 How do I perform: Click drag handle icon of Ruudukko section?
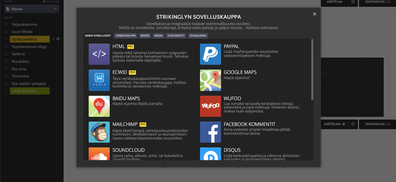[x=6, y=61]
